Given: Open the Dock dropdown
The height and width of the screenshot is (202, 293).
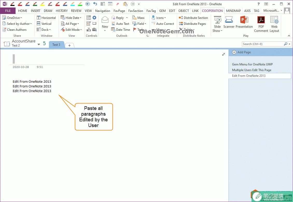Looking at the screenshot, I should (44, 30).
